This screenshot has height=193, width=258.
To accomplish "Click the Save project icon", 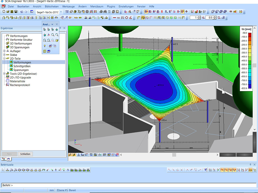I will click(16, 12).
